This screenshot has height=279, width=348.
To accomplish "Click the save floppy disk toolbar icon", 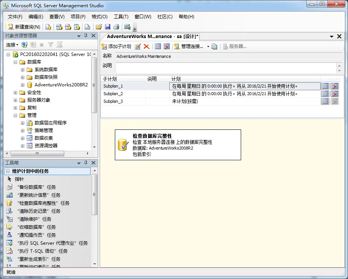I will point(108,27).
